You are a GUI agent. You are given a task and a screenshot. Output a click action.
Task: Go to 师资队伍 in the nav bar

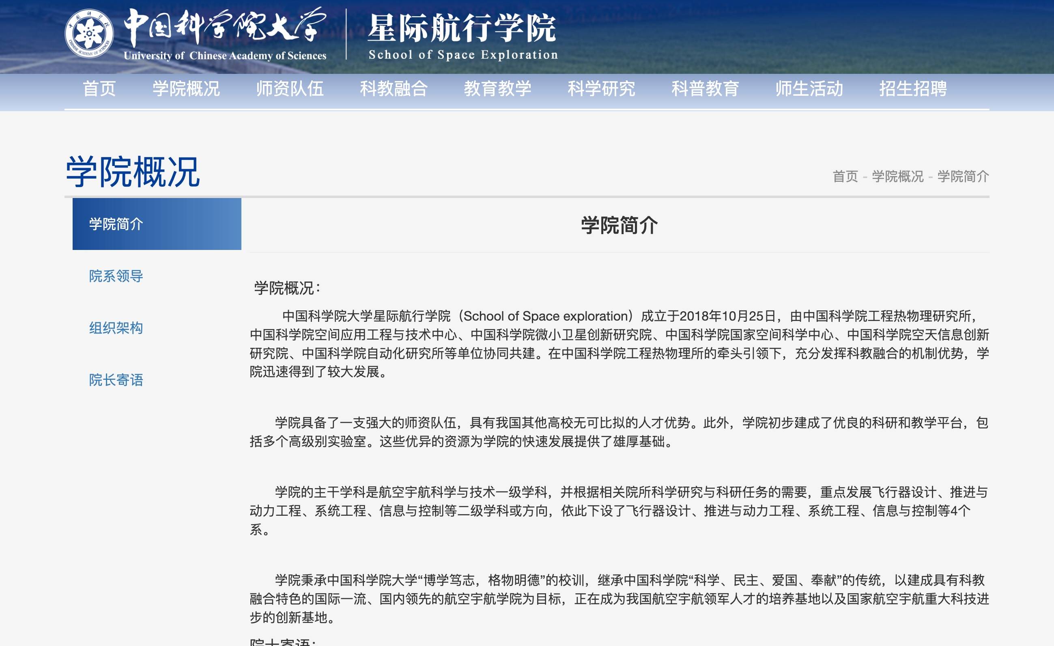tap(290, 89)
